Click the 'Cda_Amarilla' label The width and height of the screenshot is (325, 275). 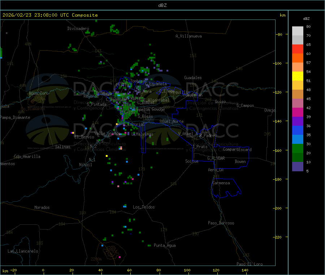coord(27,156)
